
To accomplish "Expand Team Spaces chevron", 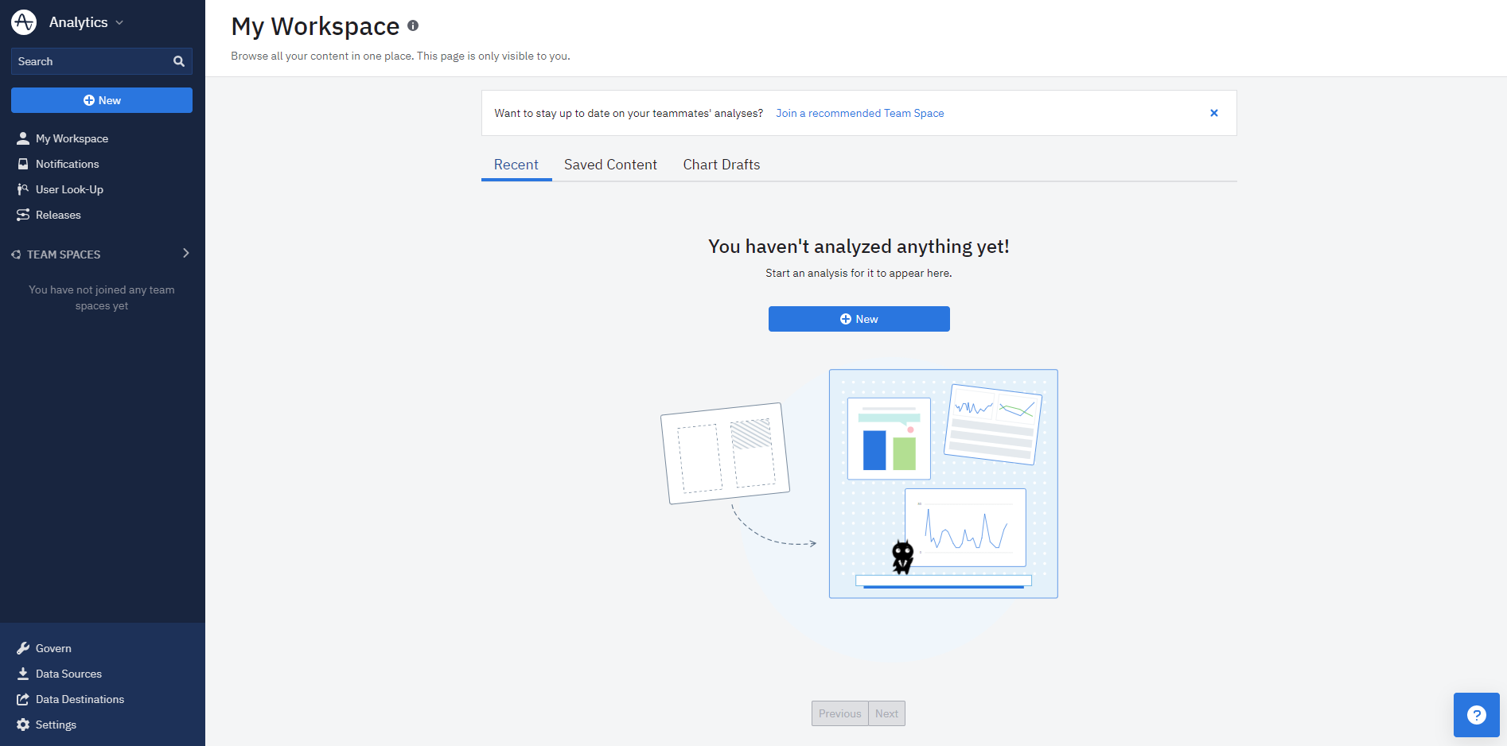I will tap(186, 253).
